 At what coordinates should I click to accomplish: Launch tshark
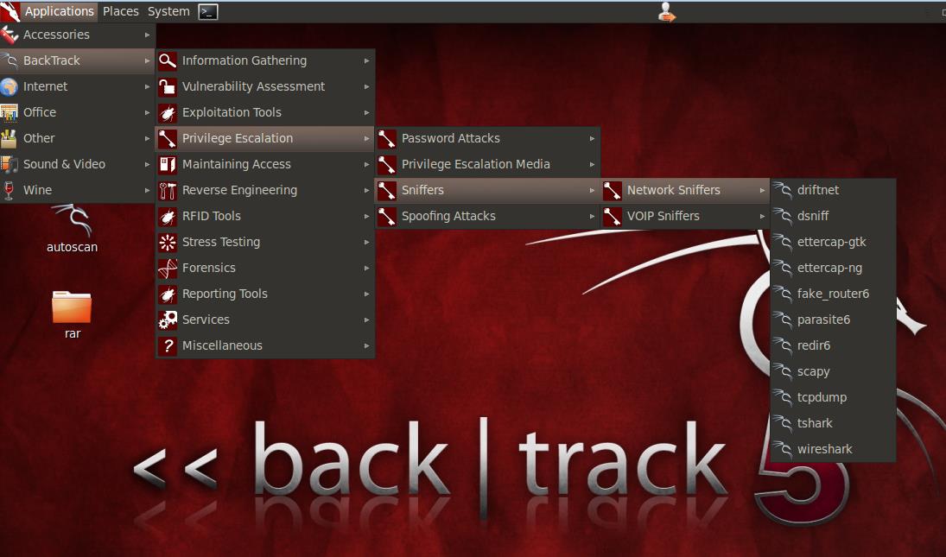[x=833, y=424]
